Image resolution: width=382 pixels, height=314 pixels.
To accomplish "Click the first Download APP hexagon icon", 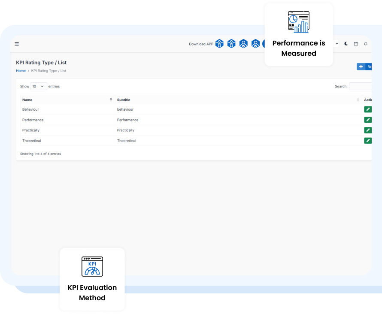I will 219,44.
